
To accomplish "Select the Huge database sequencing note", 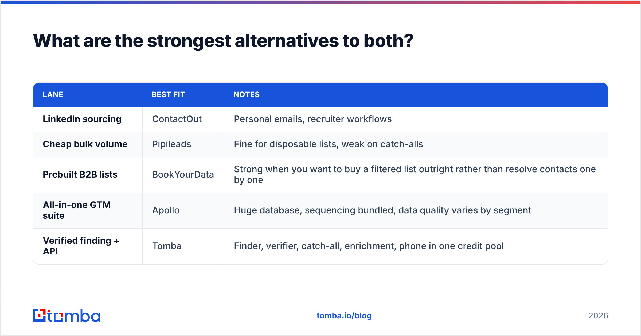I will pos(382,210).
